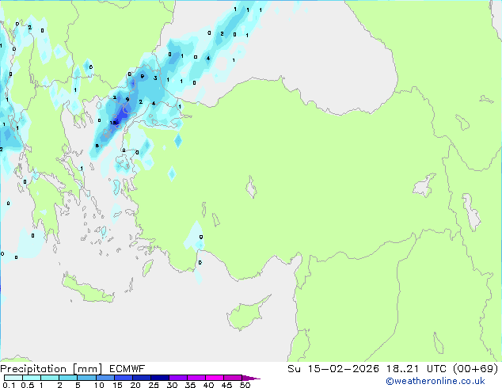Click the "15" precipitation value on the map

click(113, 123)
